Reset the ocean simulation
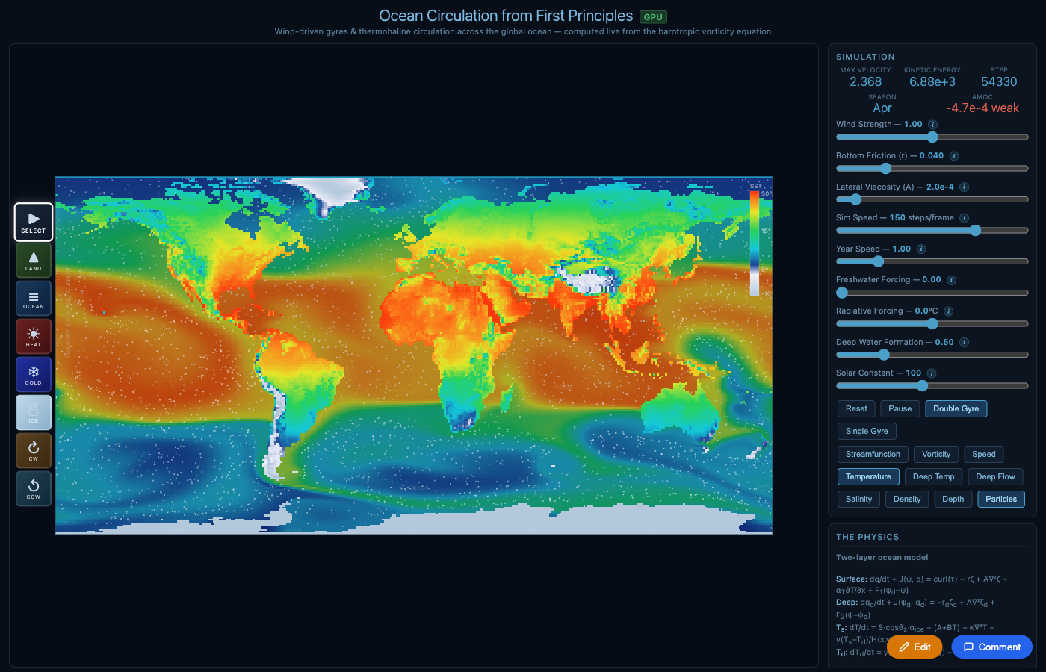 (855, 408)
